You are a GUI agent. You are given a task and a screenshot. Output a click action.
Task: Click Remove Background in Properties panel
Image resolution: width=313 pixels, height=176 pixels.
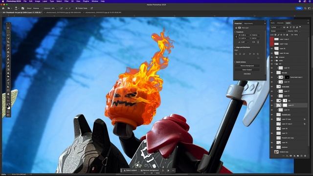[x=247, y=66]
